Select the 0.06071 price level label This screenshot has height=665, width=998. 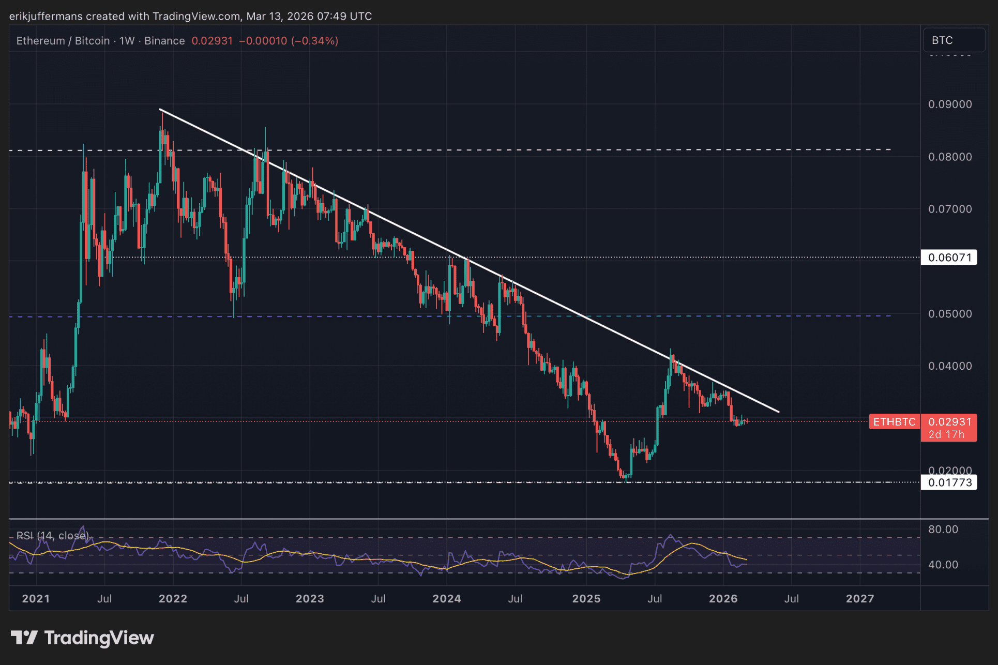pos(949,258)
